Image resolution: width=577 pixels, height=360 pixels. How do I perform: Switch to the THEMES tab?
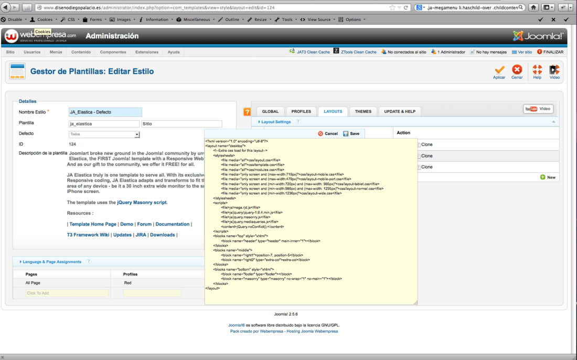tap(363, 112)
